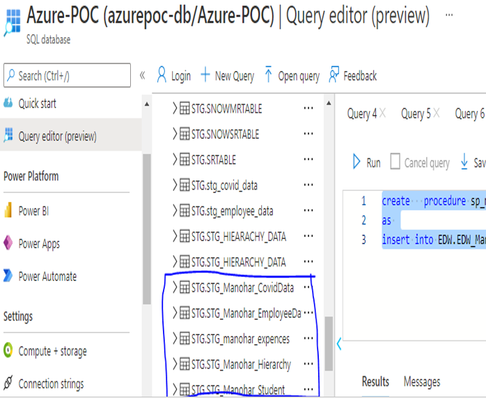Click Open query in toolbar

(x=292, y=76)
